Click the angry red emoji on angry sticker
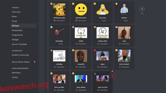The width and height of the screenshot is (166, 93). (x=95, y=50)
